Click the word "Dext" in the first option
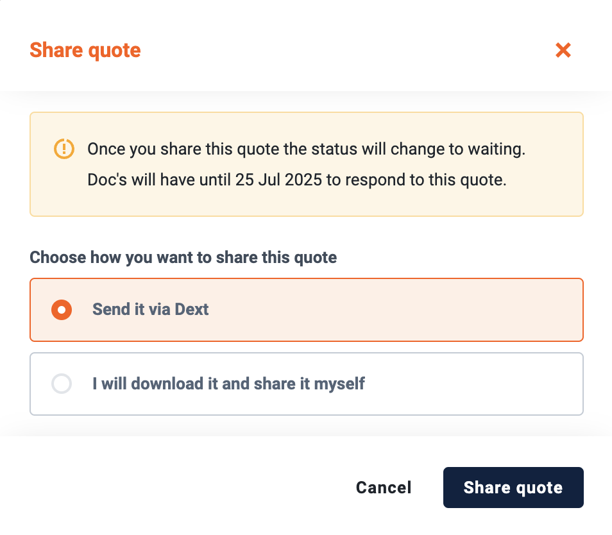Screen dimensions: 612x535 192,309
